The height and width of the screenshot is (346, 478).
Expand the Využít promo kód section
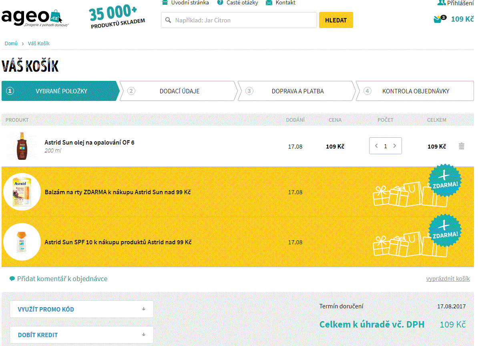pos(81,309)
